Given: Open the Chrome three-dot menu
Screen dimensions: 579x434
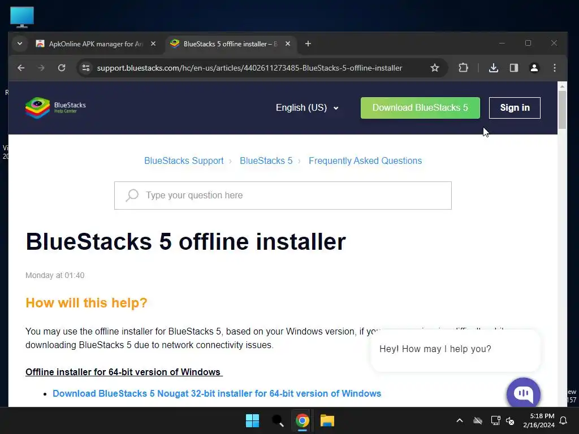Looking at the screenshot, I should [x=554, y=68].
